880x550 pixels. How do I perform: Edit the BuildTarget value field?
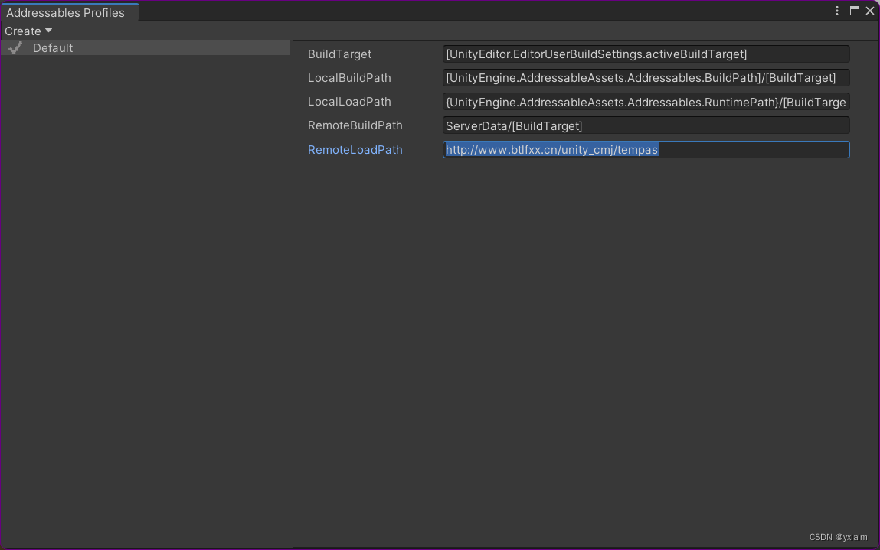pyautogui.click(x=646, y=54)
